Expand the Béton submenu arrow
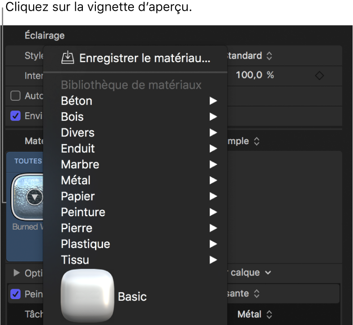 213,101
